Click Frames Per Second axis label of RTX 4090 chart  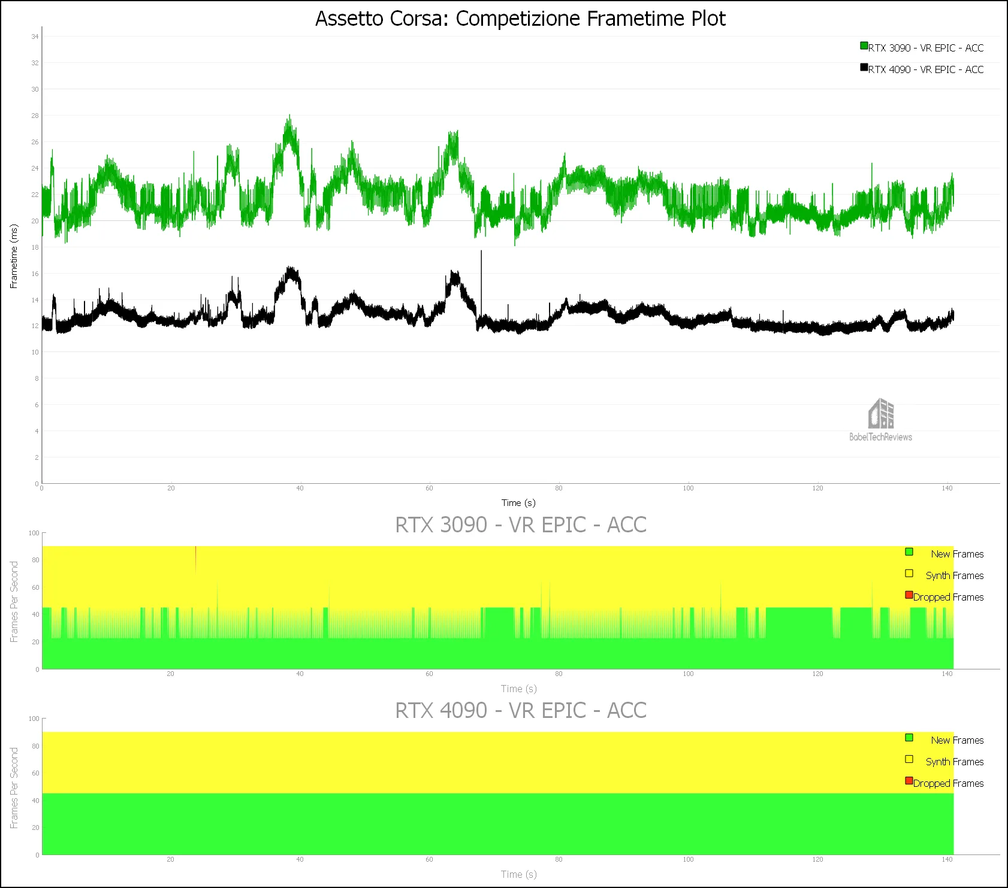point(14,788)
